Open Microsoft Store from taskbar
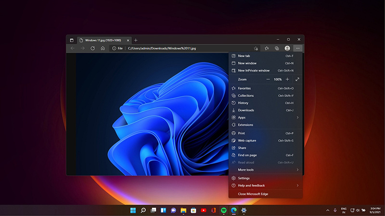385x216 pixels. 193,210
